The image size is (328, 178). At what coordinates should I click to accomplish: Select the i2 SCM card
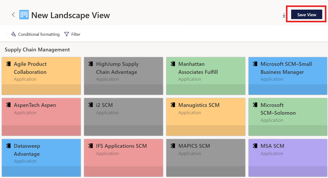[123, 117]
